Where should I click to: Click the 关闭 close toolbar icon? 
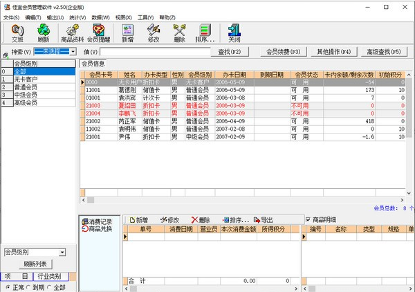coord(234,33)
